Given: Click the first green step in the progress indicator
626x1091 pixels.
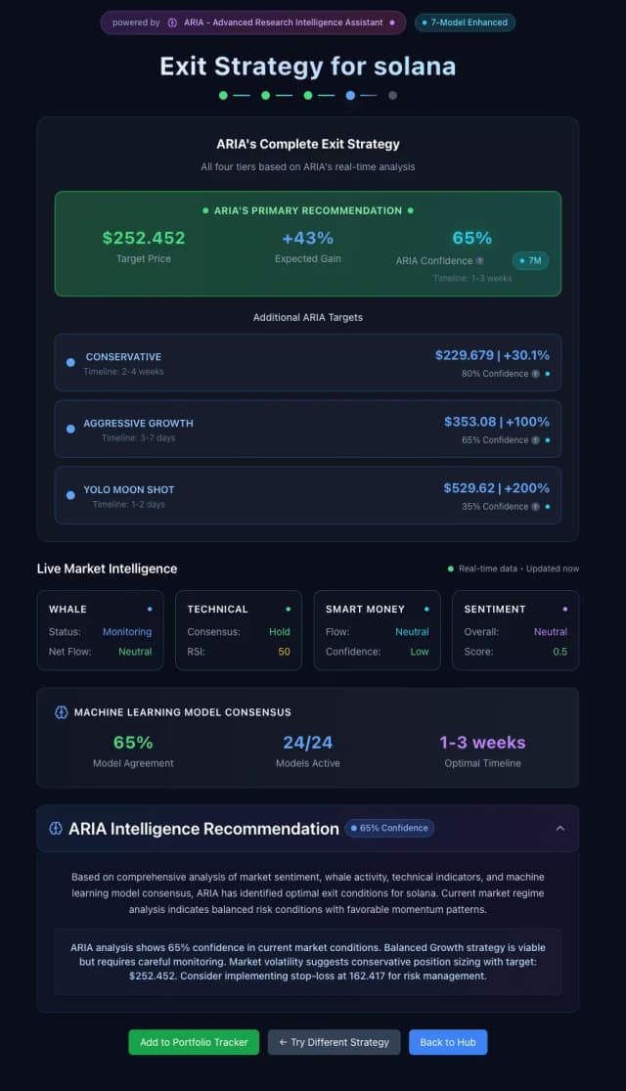Looking at the screenshot, I should click(x=223, y=96).
